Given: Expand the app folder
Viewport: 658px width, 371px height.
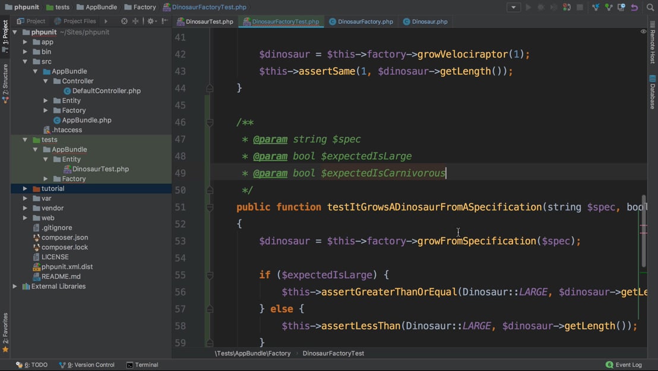Looking at the screenshot, I should coord(25,42).
